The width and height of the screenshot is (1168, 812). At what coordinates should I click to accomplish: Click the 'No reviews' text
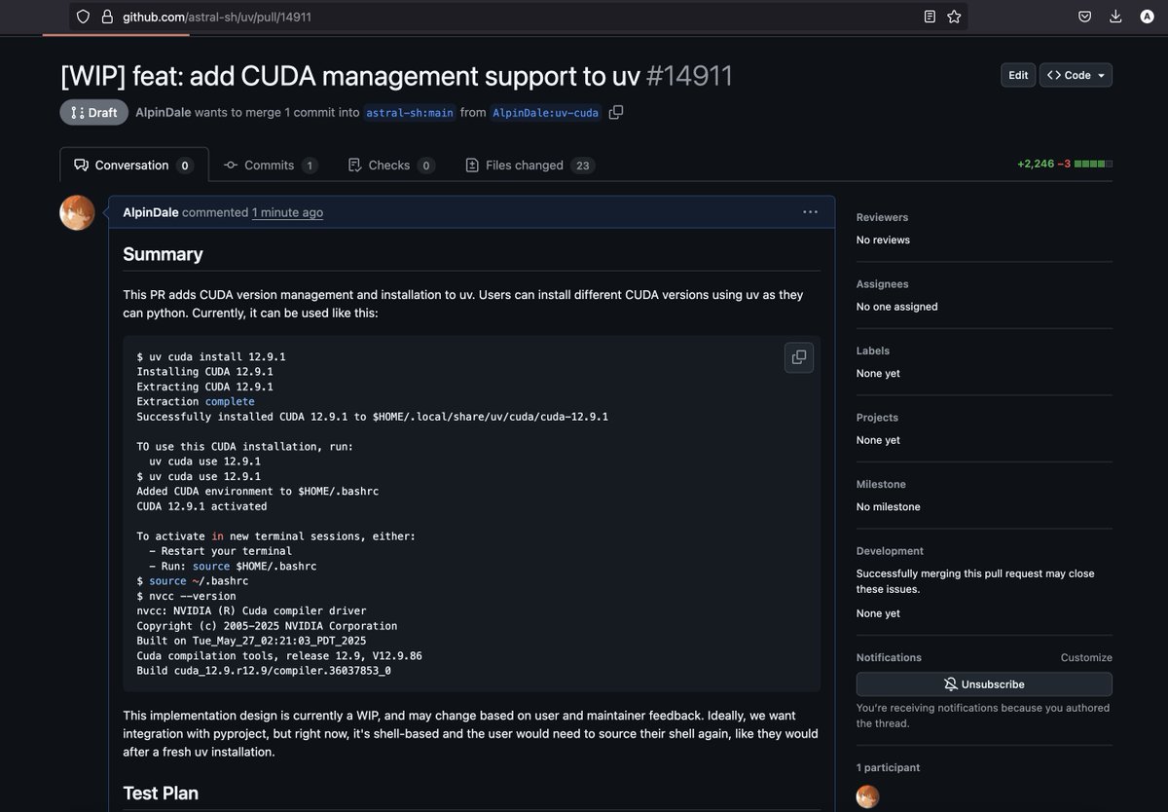[883, 240]
